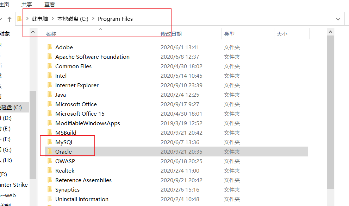Click the ModifiableWindowsApps folder icon
349x206 pixels.
pyautogui.click(x=50, y=123)
